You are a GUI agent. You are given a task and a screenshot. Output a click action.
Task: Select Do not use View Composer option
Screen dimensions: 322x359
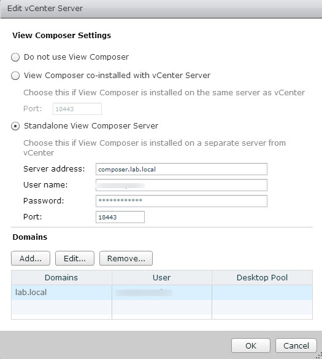click(x=15, y=57)
